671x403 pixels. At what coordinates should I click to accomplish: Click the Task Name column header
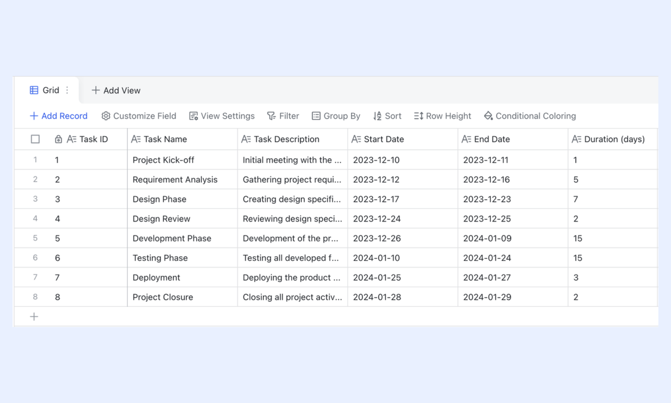click(183, 139)
